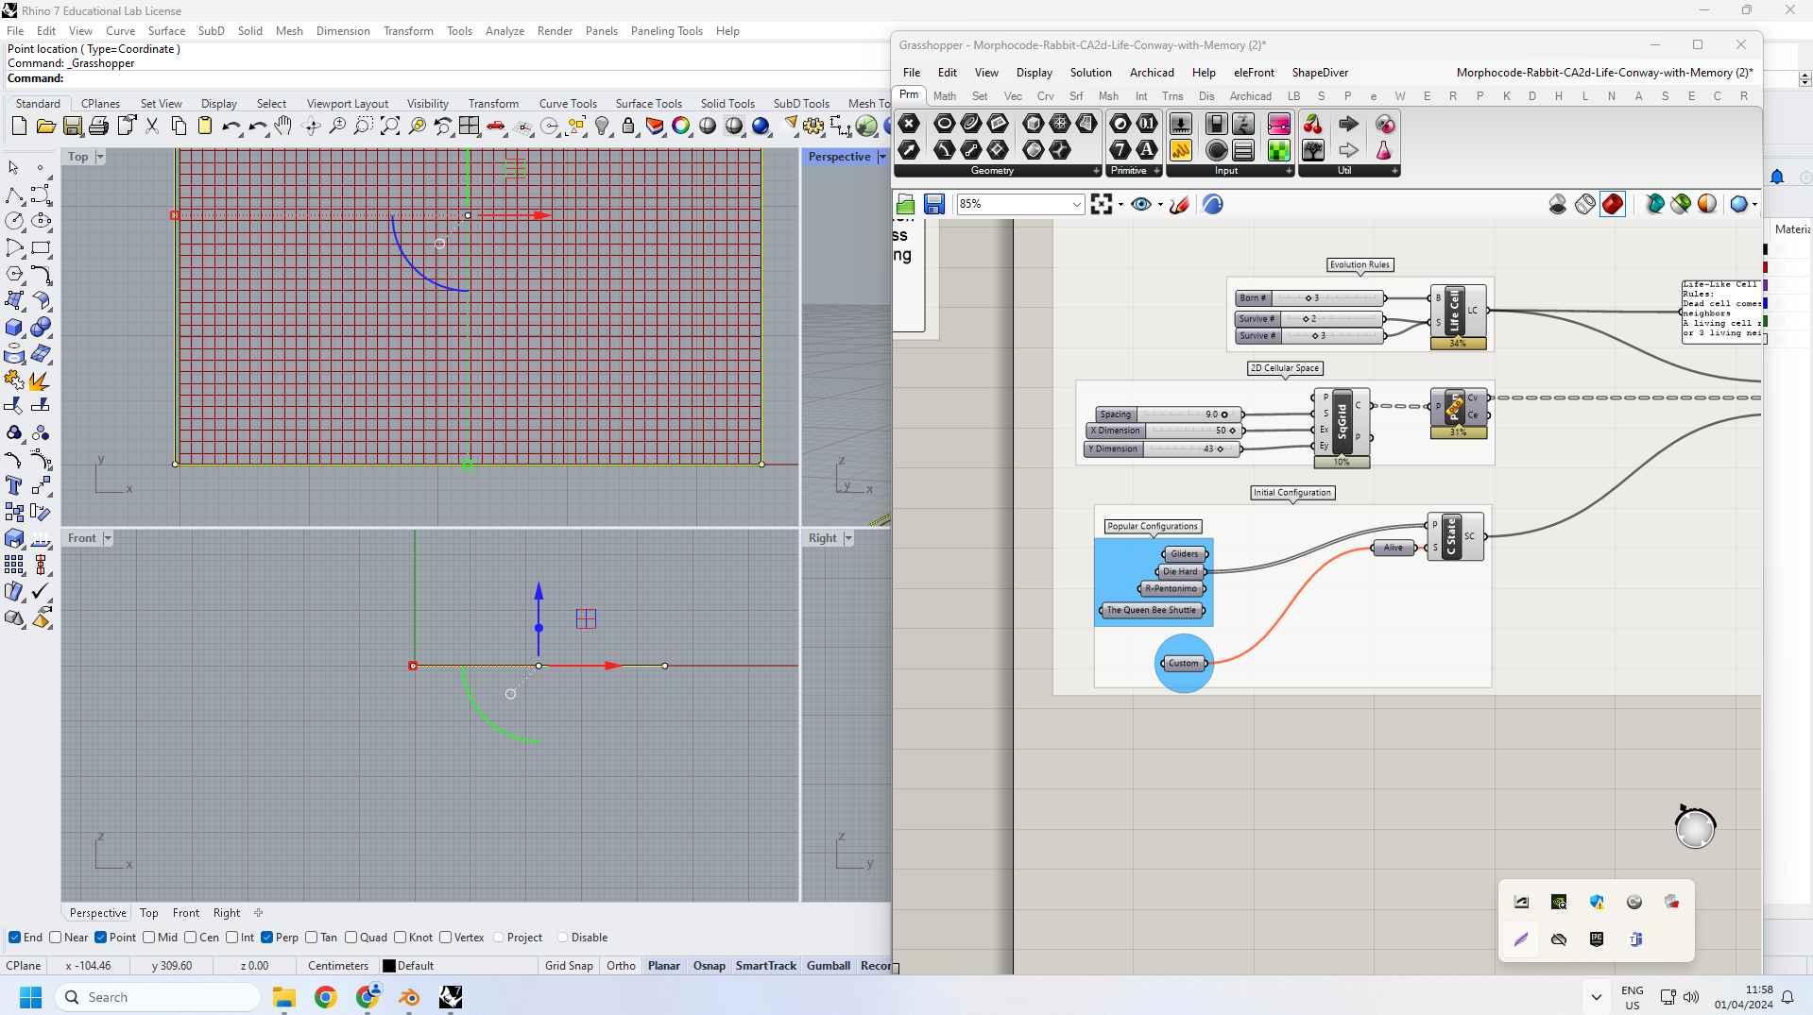
Task: Open the 85% zoom combo box in Grasshopper
Action: pyautogui.click(x=1020, y=204)
